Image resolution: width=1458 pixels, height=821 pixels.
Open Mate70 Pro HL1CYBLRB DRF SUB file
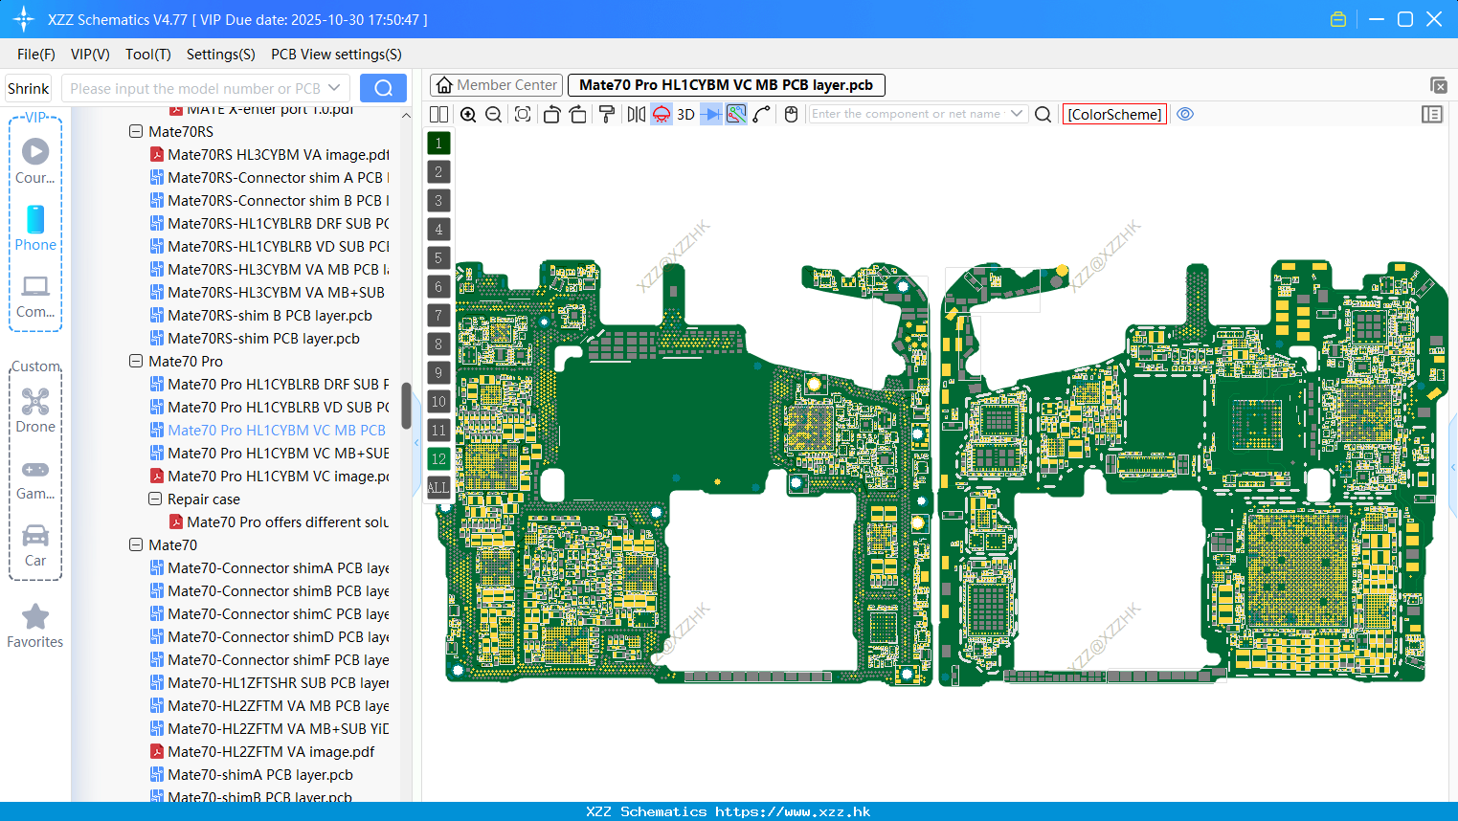270,385
